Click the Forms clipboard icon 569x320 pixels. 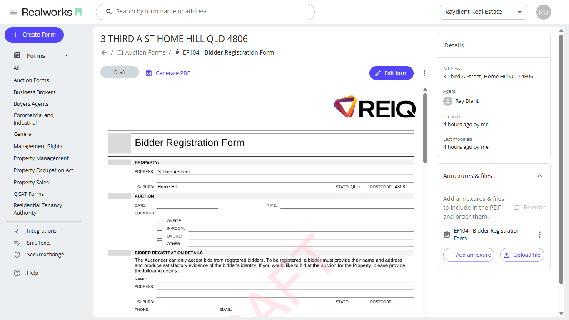(x=17, y=55)
